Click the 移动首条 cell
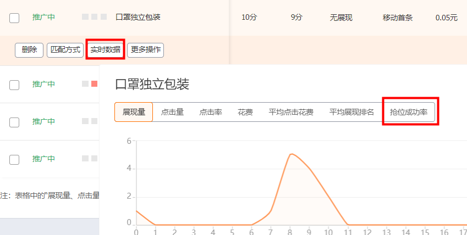467x235 pixels. tap(398, 18)
